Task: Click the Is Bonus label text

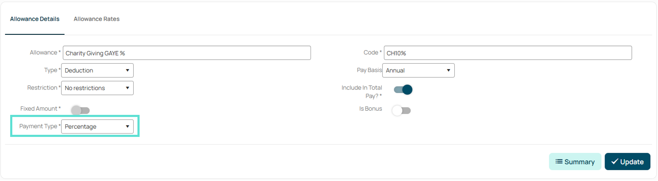Action: click(x=371, y=109)
